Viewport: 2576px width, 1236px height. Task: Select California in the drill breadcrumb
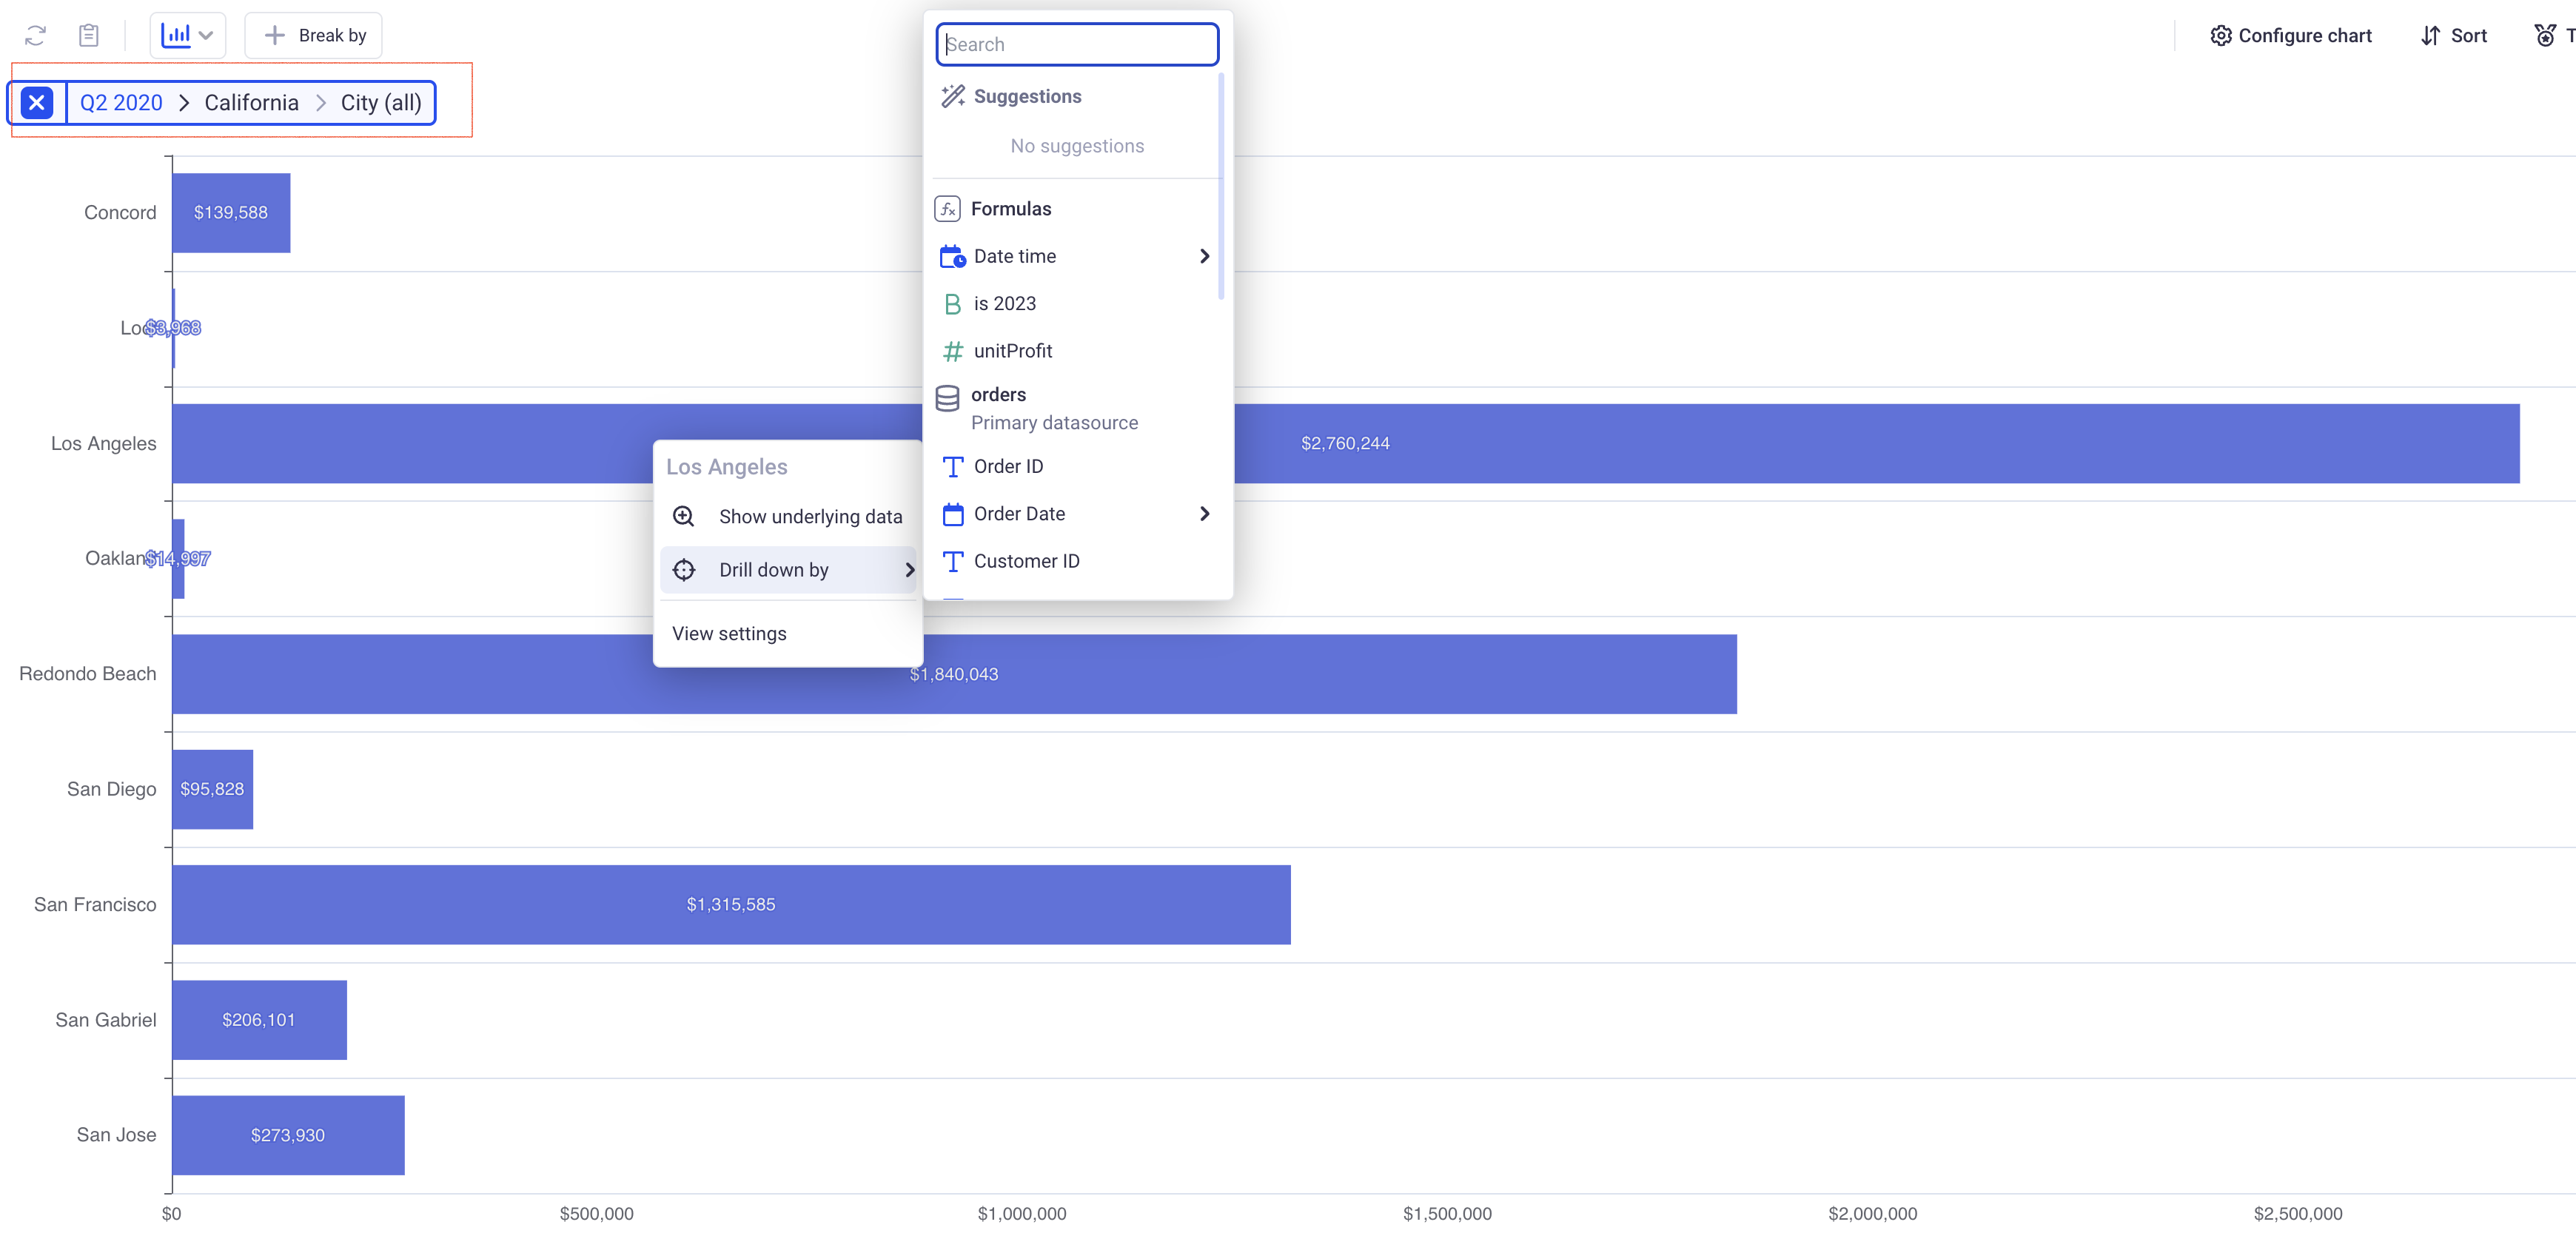coord(251,103)
